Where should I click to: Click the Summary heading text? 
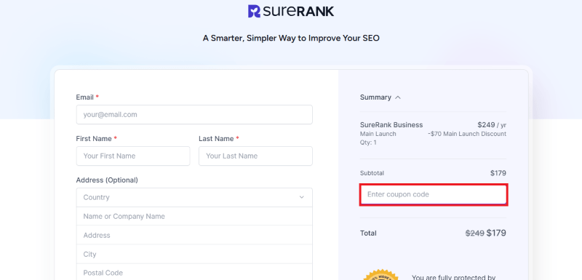coord(375,97)
